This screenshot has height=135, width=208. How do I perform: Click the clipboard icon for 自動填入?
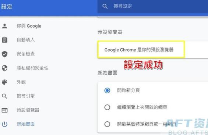pos(5,40)
